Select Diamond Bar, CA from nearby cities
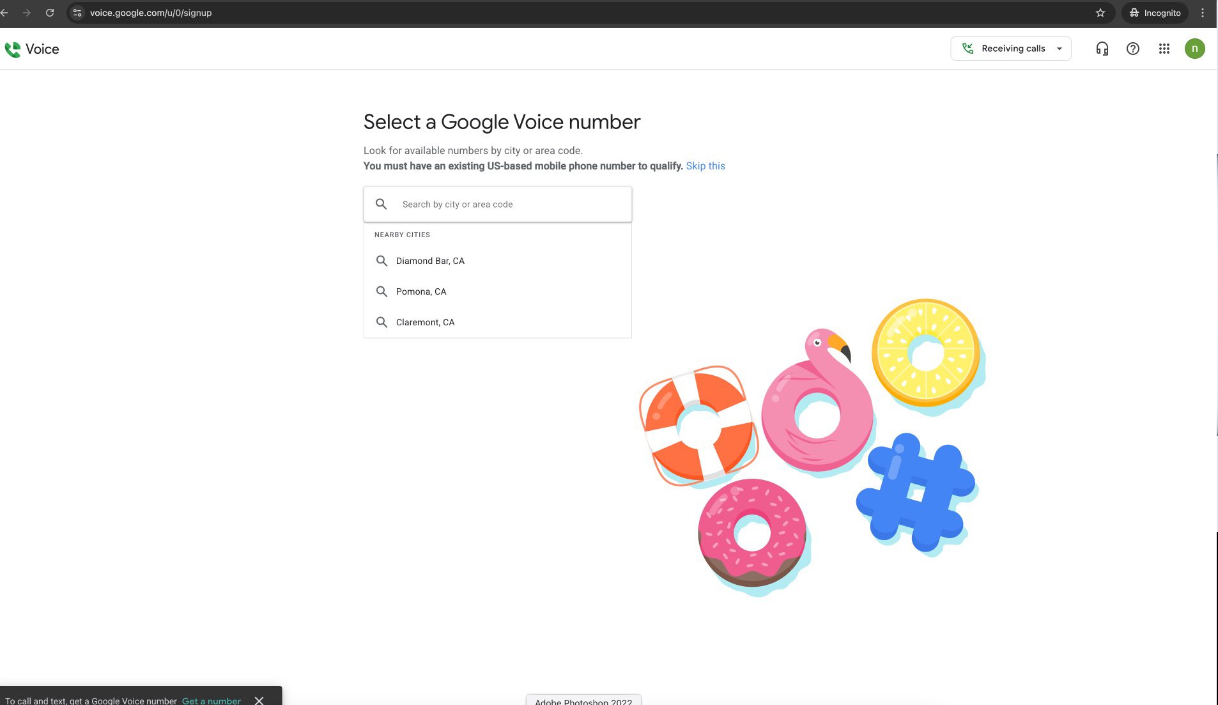 tap(498, 261)
